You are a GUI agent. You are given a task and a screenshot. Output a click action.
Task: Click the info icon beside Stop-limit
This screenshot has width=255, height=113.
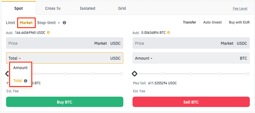(x=64, y=23)
